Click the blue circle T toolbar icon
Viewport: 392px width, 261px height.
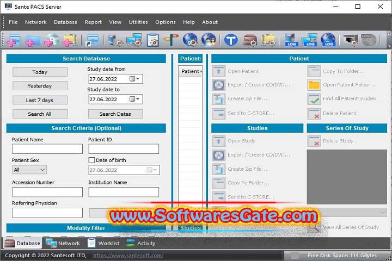[x=231, y=40]
